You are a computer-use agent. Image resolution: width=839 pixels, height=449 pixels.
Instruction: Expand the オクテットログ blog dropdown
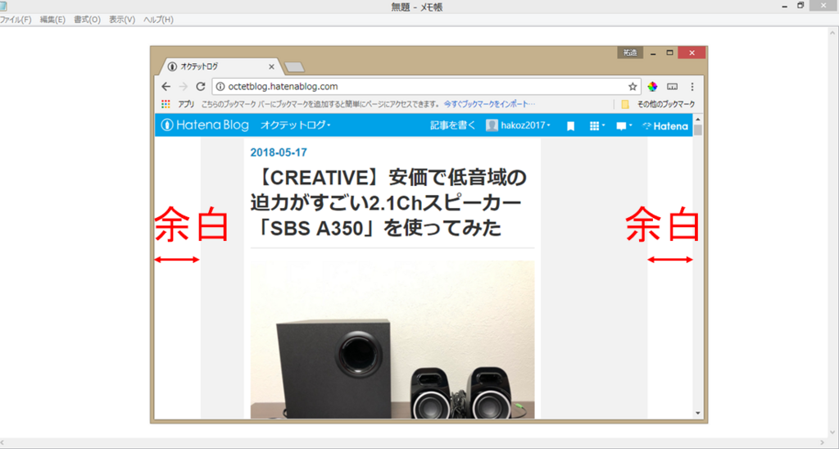295,125
